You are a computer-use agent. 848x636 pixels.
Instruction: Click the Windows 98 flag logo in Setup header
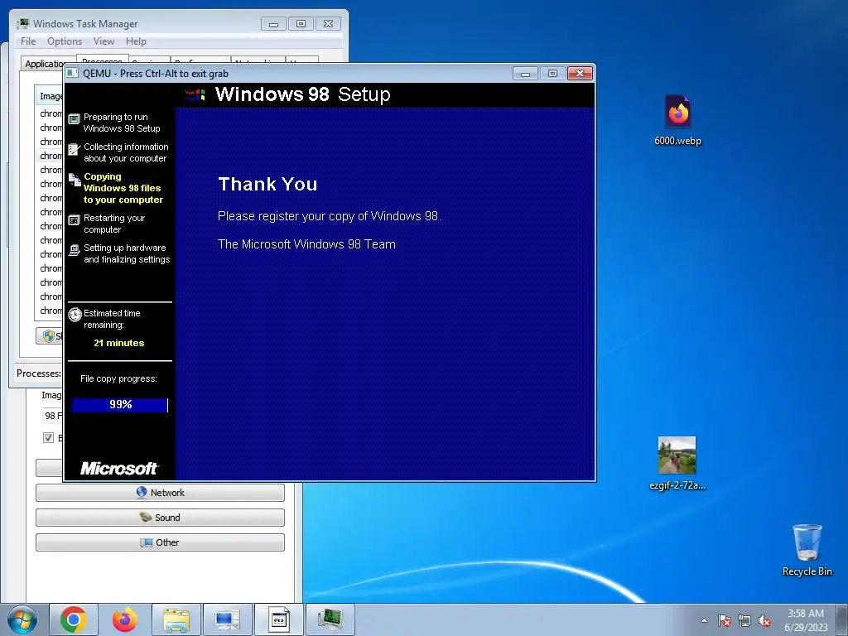click(x=194, y=95)
